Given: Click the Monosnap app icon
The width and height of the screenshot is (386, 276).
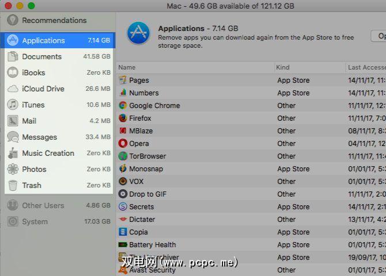Looking at the screenshot, I should [123, 168].
